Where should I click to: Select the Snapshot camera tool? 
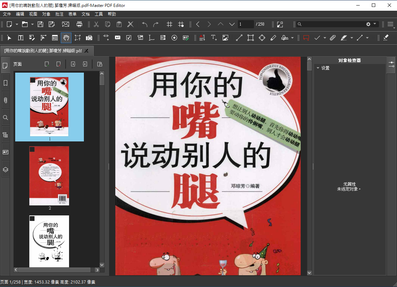(x=89, y=38)
